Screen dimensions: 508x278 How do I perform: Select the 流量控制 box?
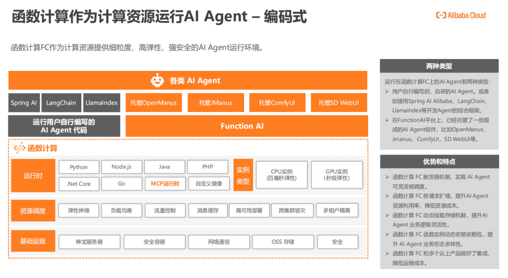(x=165, y=211)
